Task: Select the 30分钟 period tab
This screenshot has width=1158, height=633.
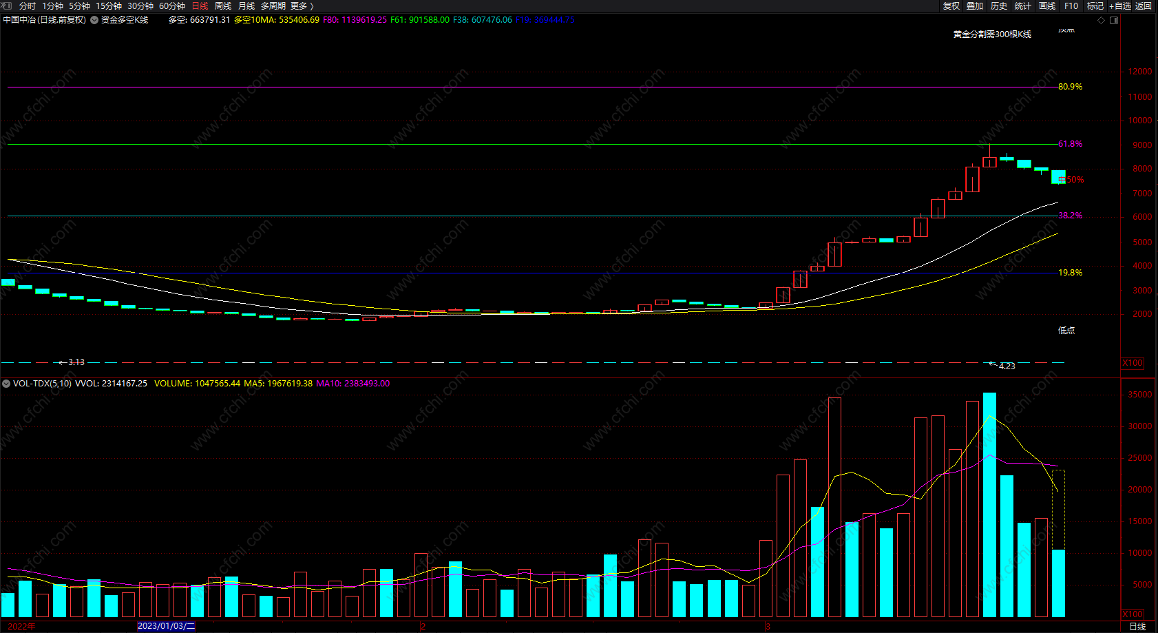Action: (140, 6)
